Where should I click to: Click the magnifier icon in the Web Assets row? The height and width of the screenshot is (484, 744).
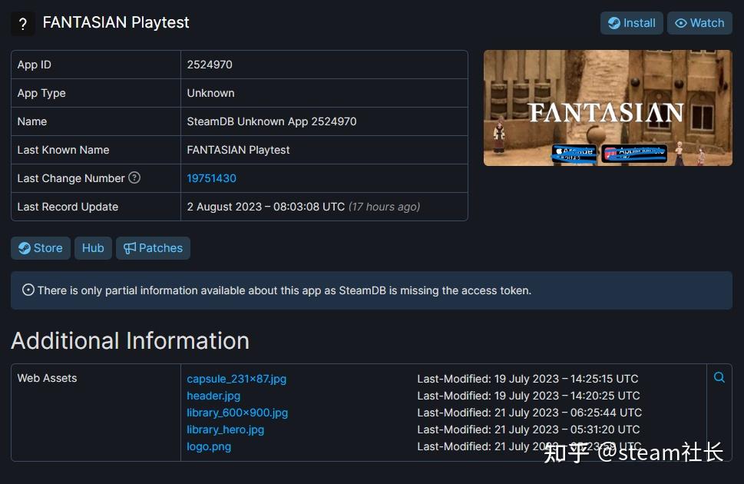click(719, 377)
